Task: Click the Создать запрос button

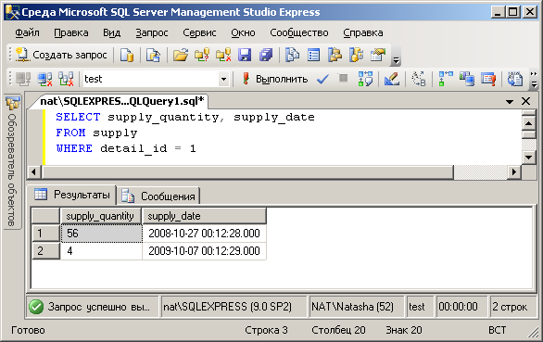Action: [62, 55]
